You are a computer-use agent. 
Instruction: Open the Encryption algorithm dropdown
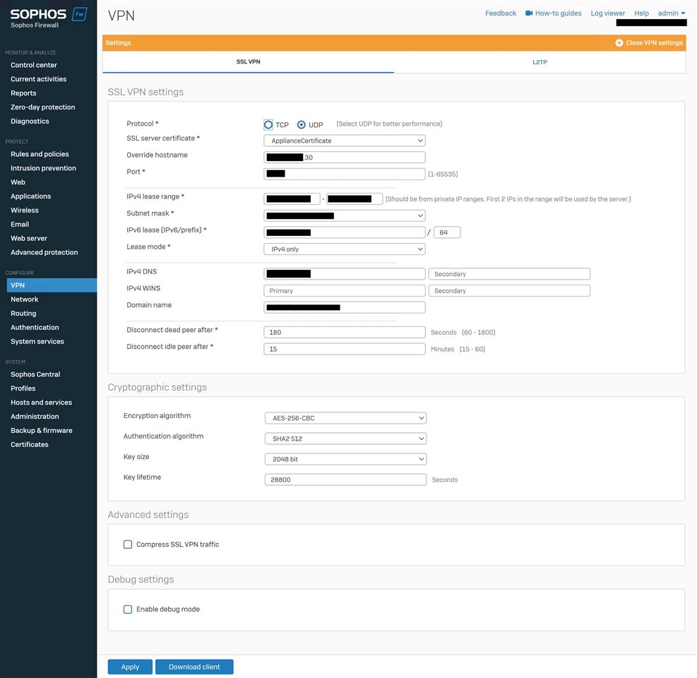point(345,418)
